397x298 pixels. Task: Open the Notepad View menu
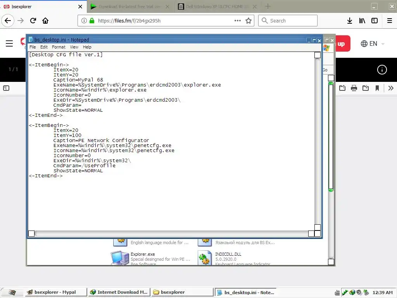pos(74,47)
